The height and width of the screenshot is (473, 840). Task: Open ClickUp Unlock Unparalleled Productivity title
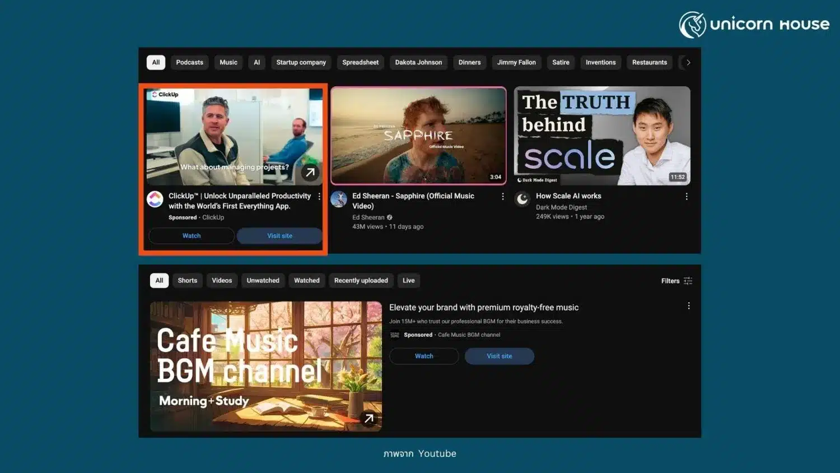coord(240,201)
